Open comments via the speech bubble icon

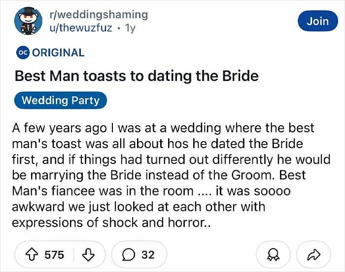(129, 255)
